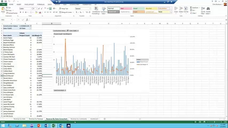Switch to Normal view in status bar
The height and width of the screenshot is (128, 228).
(195, 122)
